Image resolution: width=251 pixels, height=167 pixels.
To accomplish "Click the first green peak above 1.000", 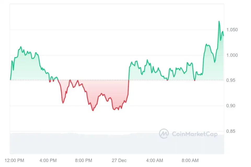I will (x=20, y=47).
